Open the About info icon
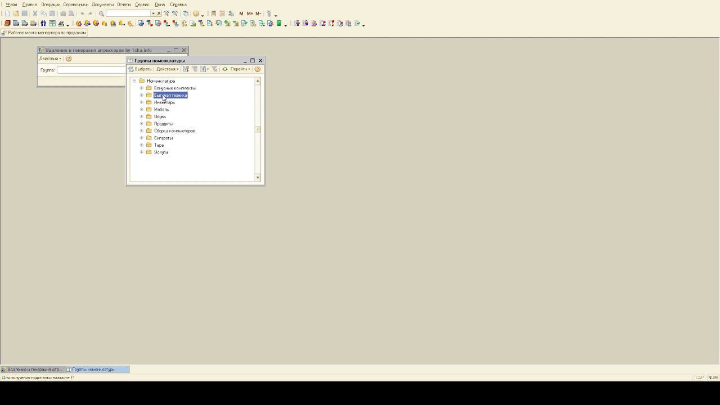The height and width of the screenshot is (405, 720). click(196, 13)
